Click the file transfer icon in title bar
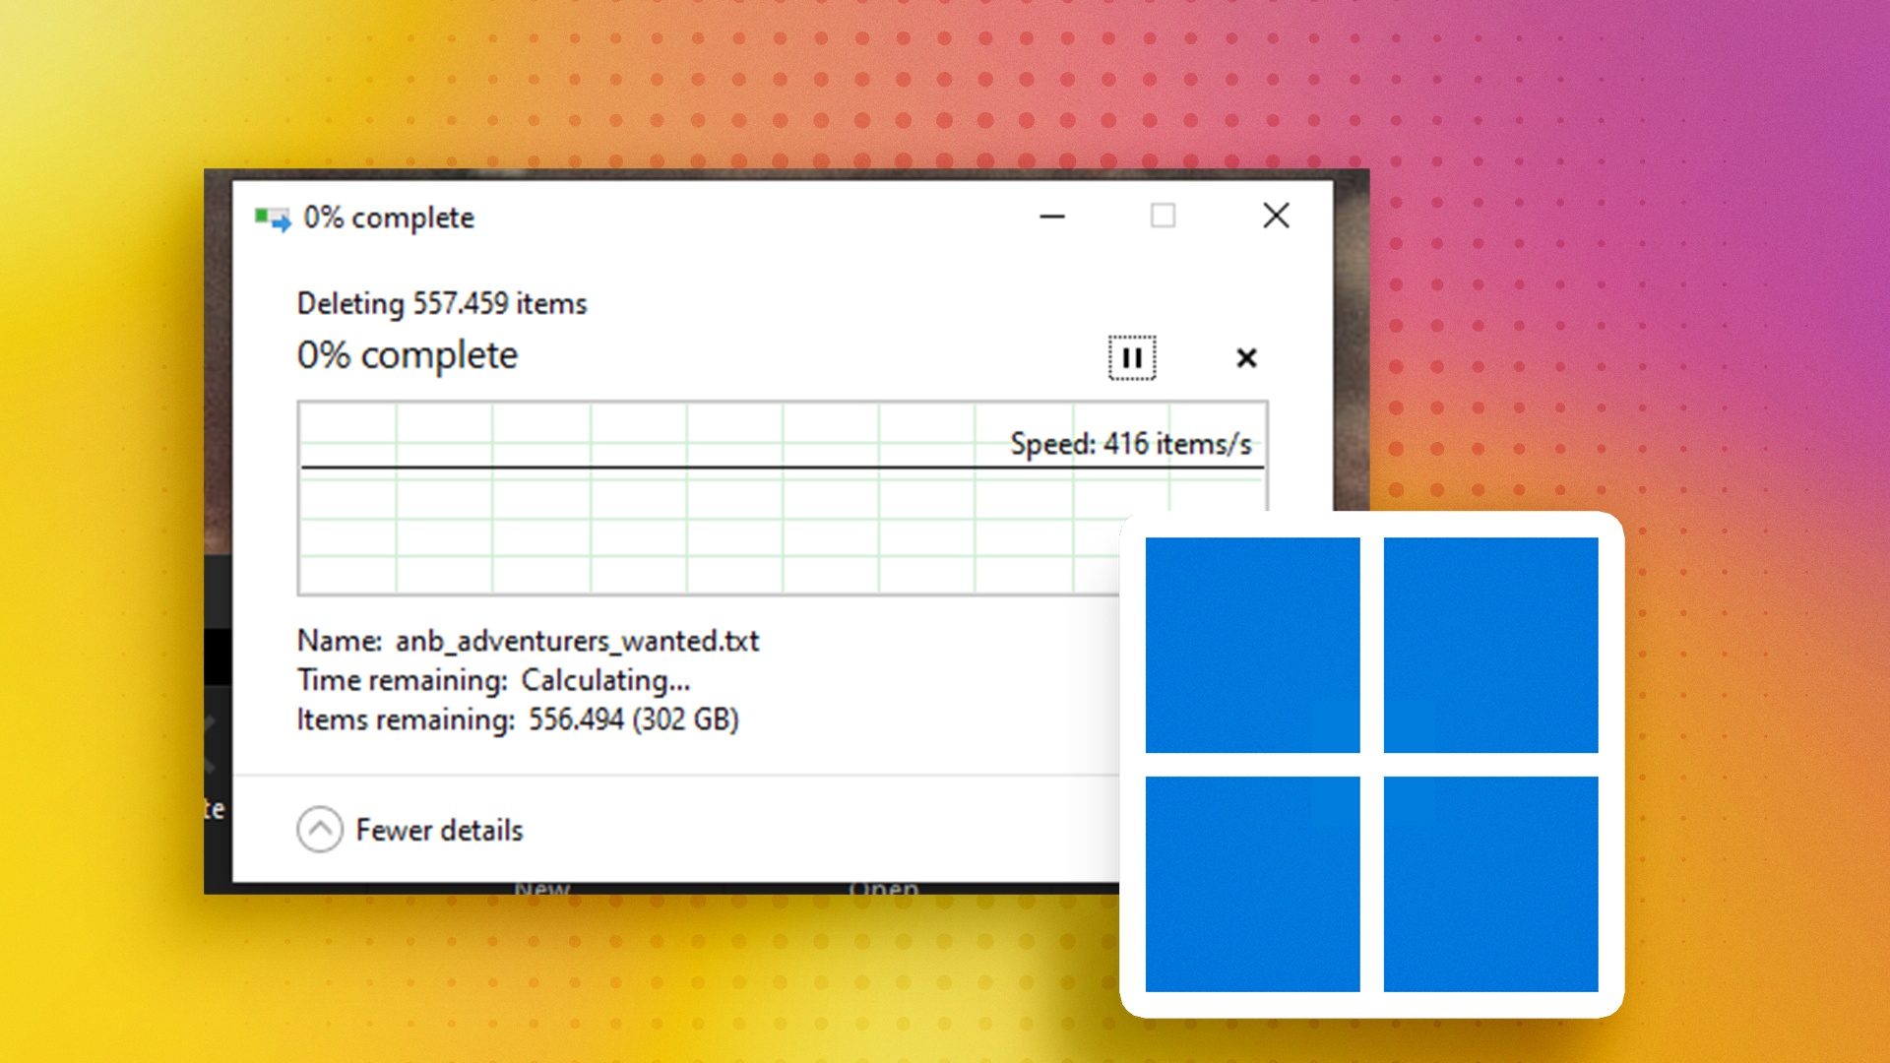The height and width of the screenshot is (1063, 1890). coord(273,219)
